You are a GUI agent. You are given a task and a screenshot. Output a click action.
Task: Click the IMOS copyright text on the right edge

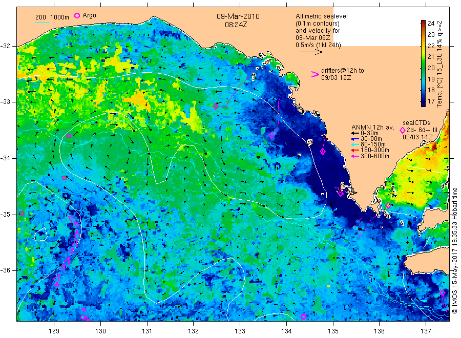(x=455, y=250)
